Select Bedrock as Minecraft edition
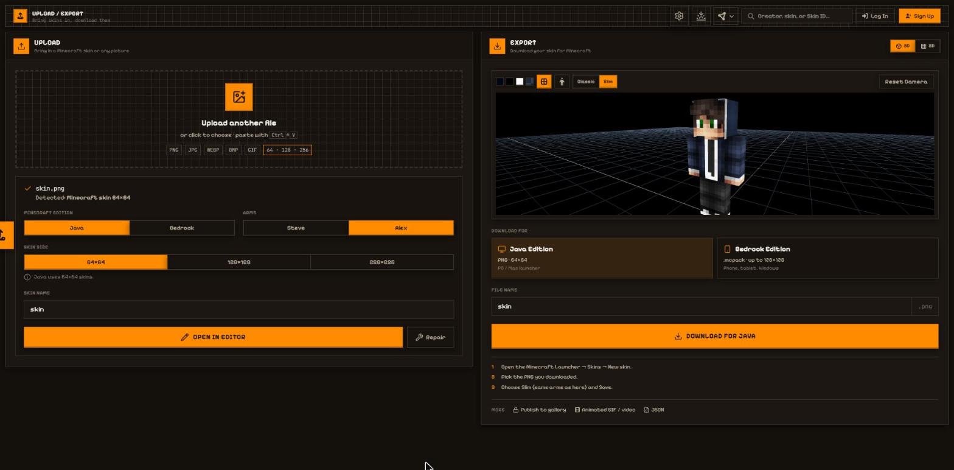Image resolution: width=954 pixels, height=470 pixels. pyautogui.click(x=182, y=228)
